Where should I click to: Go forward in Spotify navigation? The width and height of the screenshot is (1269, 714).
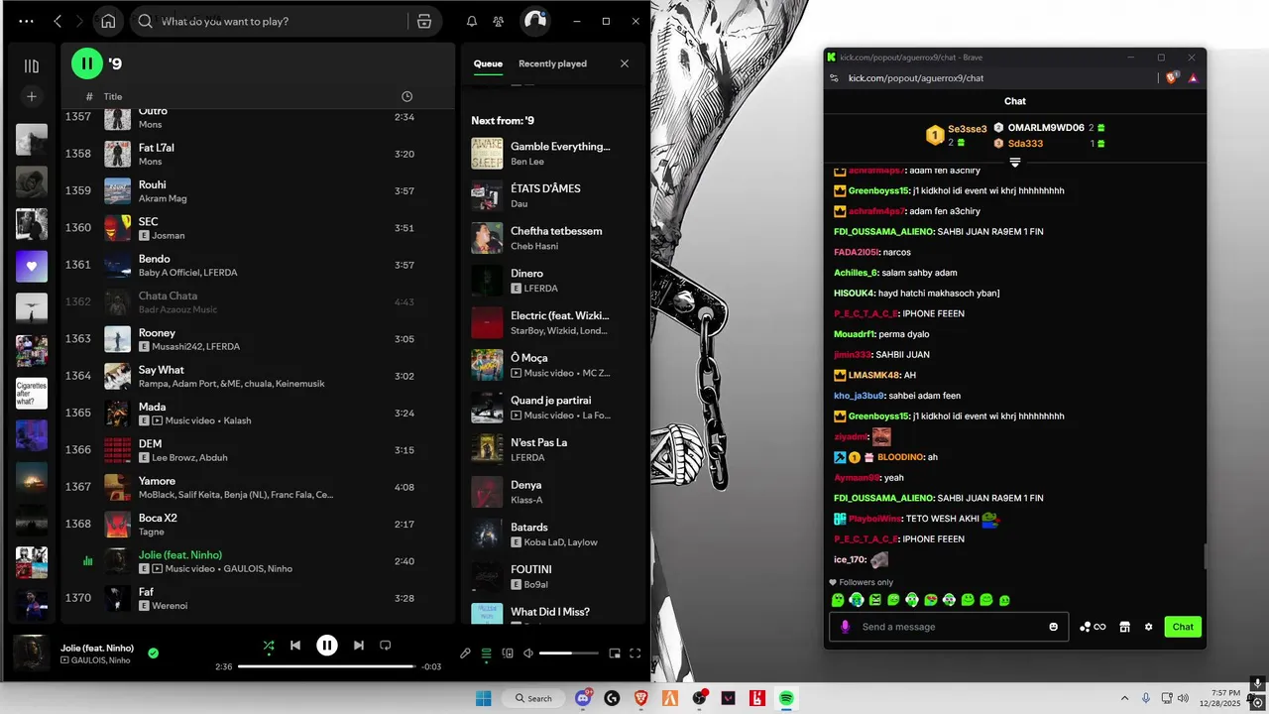point(80,21)
